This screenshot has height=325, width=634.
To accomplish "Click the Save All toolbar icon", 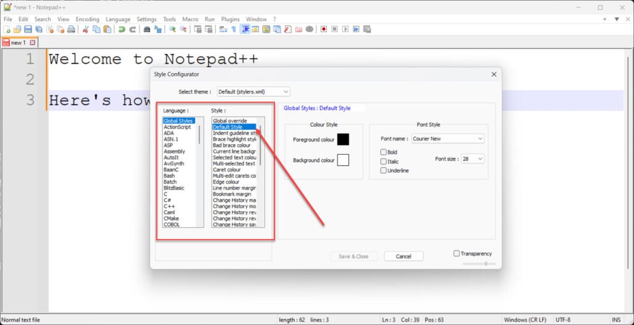I will click(39, 29).
